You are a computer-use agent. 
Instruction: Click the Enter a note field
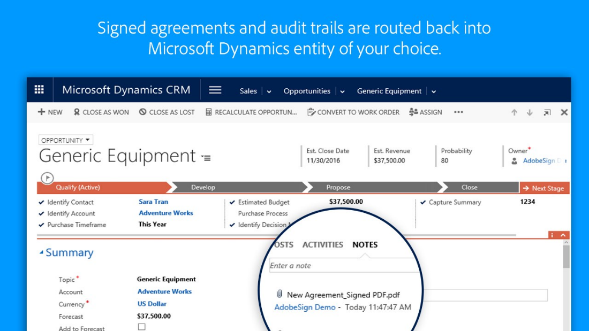(x=345, y=265)
